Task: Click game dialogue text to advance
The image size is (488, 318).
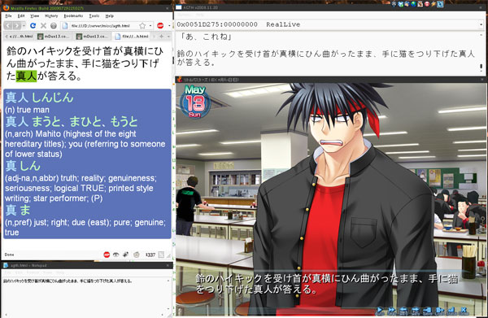Action: (326, 284)
